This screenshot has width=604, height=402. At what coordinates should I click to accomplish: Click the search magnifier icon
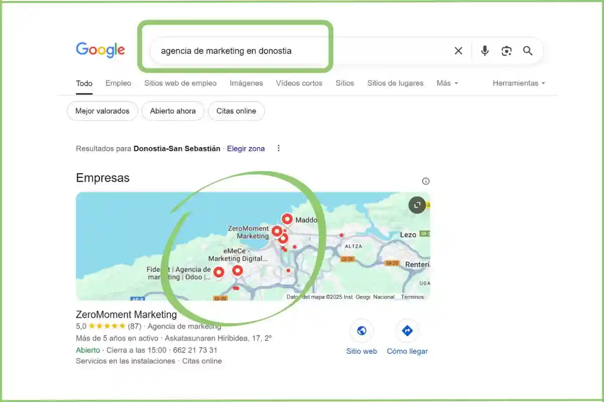click(528, 50)
